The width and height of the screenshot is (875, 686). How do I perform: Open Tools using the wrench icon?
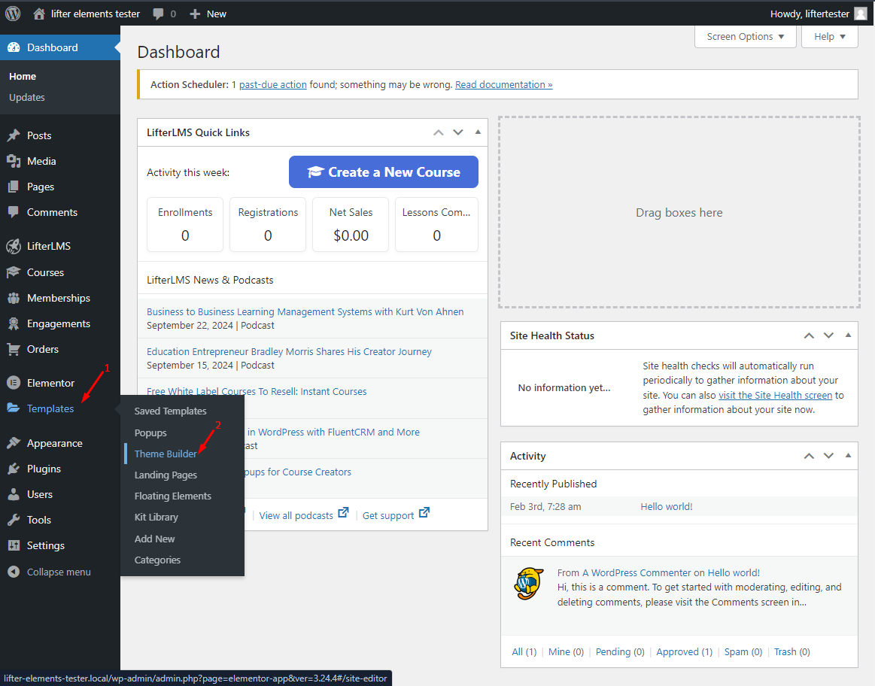tap(17, 519)
